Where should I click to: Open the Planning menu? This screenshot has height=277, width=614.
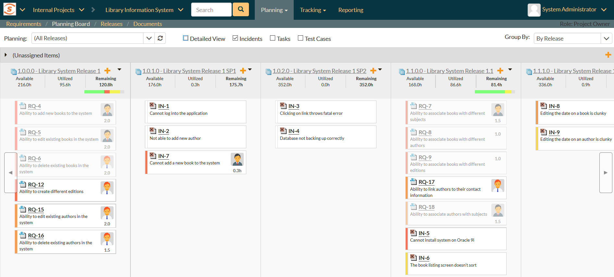coord(274,10)
